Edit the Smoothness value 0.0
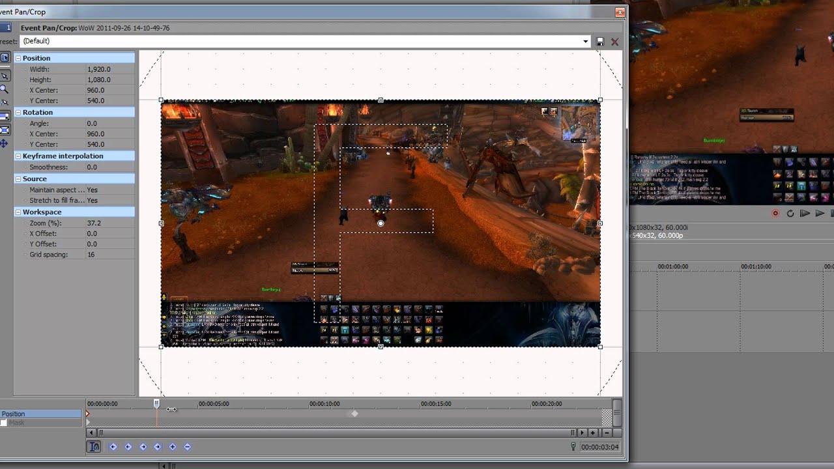Image resolution: width=834 pixels, height=469 pixels. [x=109, y=167]
